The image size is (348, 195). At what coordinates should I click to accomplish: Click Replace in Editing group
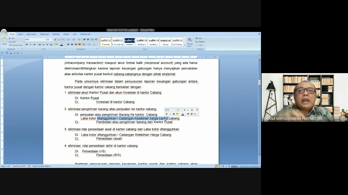[200, 42]
